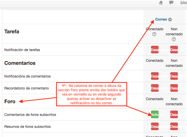Enable Notificación de tarefas when Non conectado

(x=174, y=50)
